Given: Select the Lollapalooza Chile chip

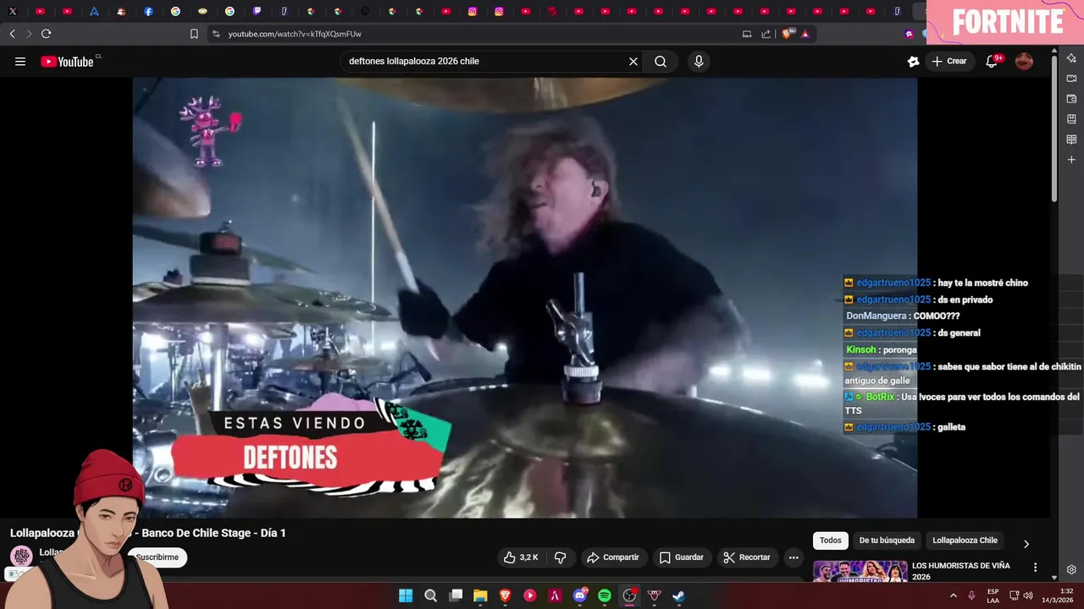Looking at the screenshot, I should click(x=965, y=540).
